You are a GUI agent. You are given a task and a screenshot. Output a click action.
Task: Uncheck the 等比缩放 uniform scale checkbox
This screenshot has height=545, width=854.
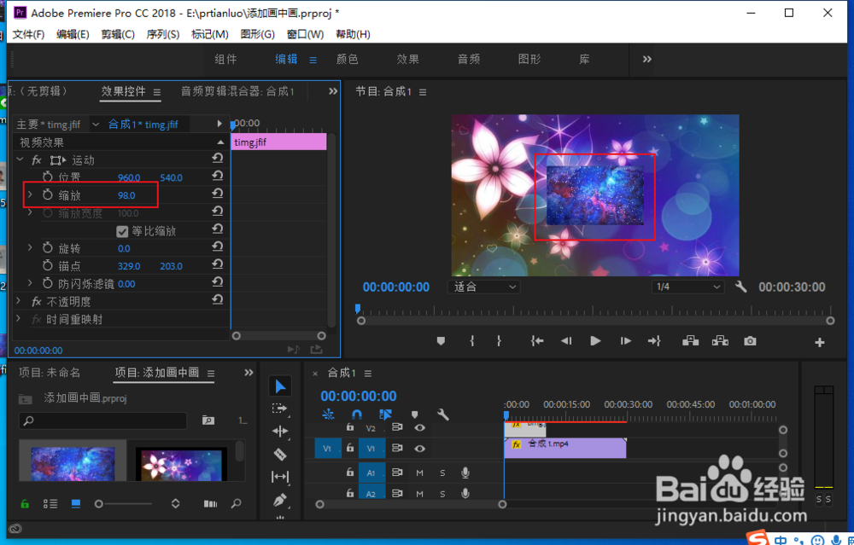[122, 231]
